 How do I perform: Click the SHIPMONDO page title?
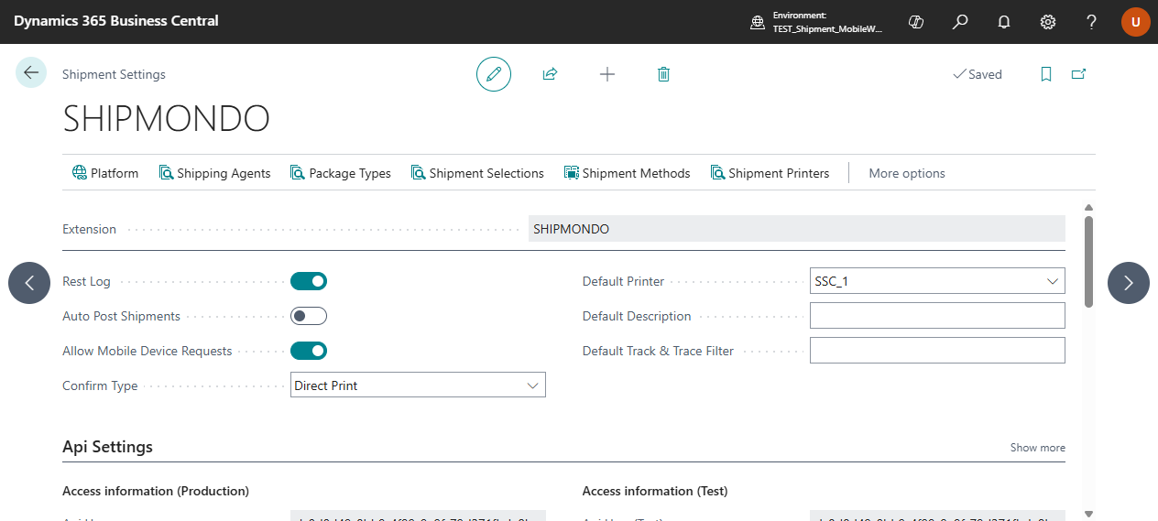pyautogui.click(x=166, y=120)
